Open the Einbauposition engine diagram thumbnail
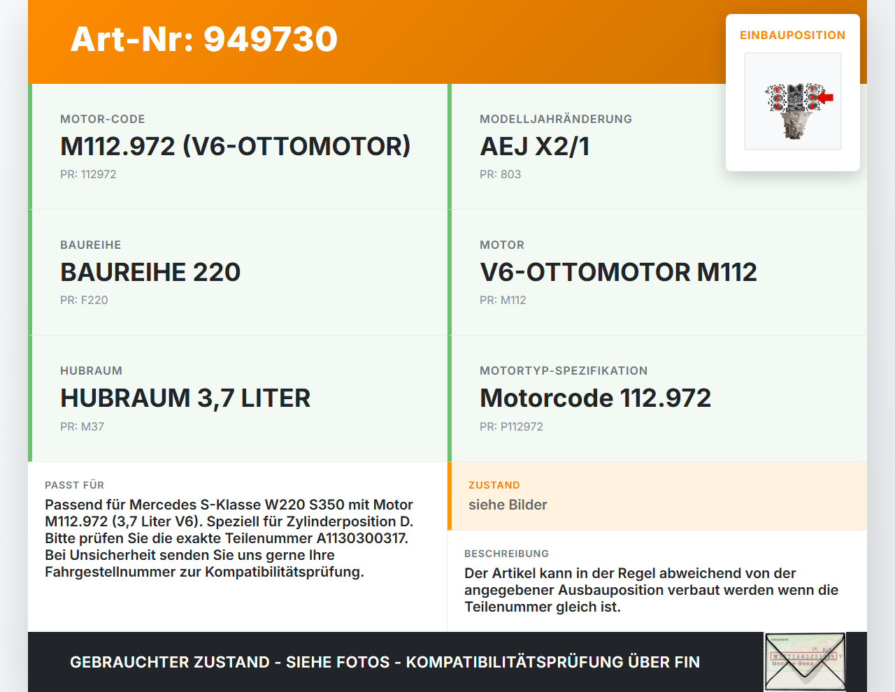Screen dimensions: 895x692 [793, 101]
